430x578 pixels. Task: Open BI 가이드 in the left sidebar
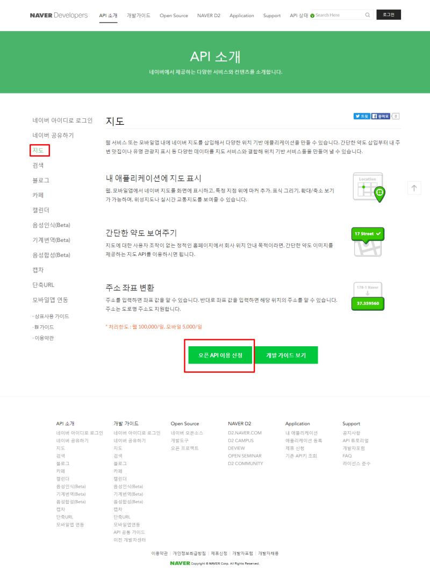(43, 327)
